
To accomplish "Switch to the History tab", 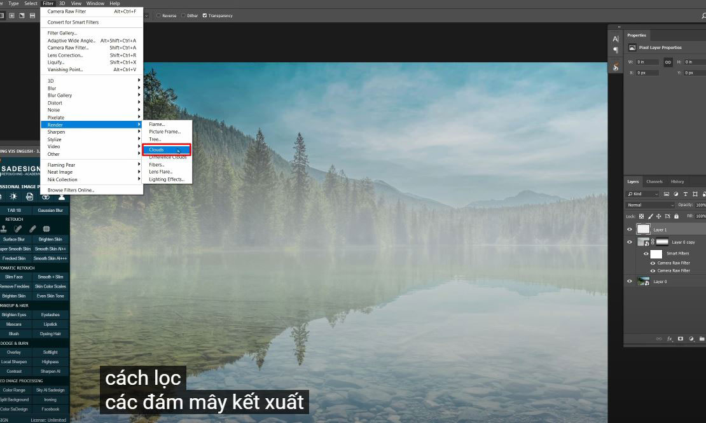I will [x=677, y=181].
